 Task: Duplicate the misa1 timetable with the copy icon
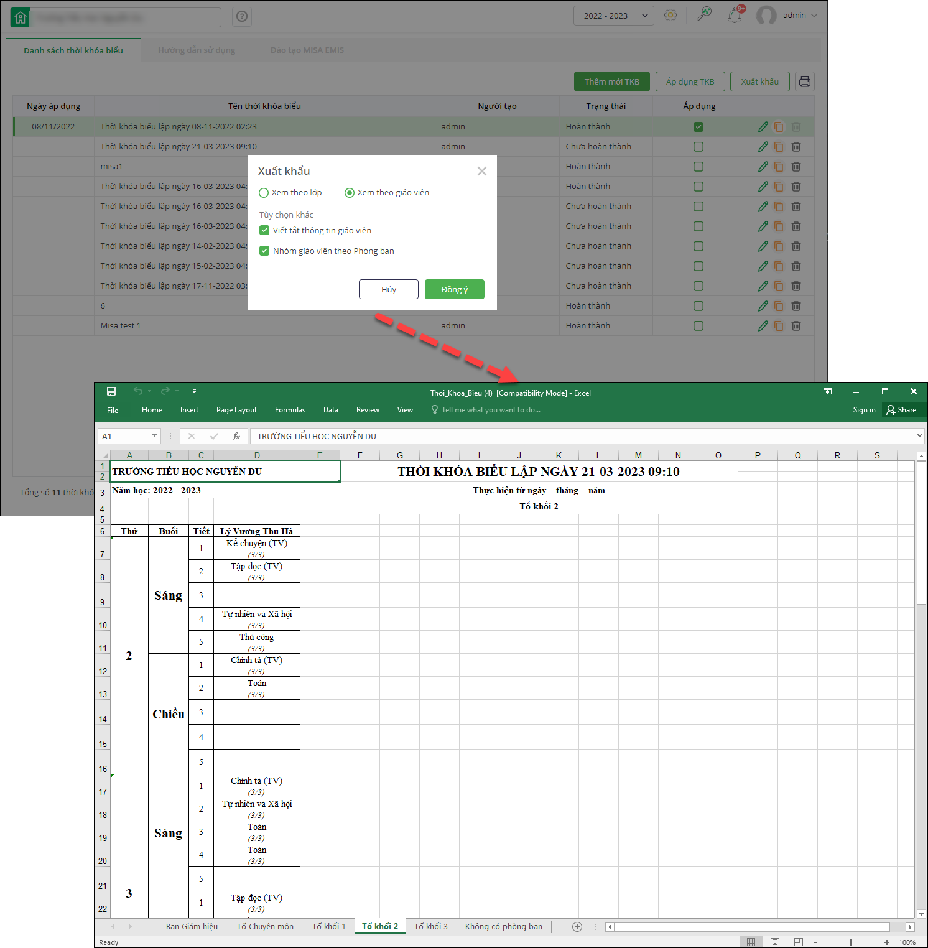[x=779, y=167]
